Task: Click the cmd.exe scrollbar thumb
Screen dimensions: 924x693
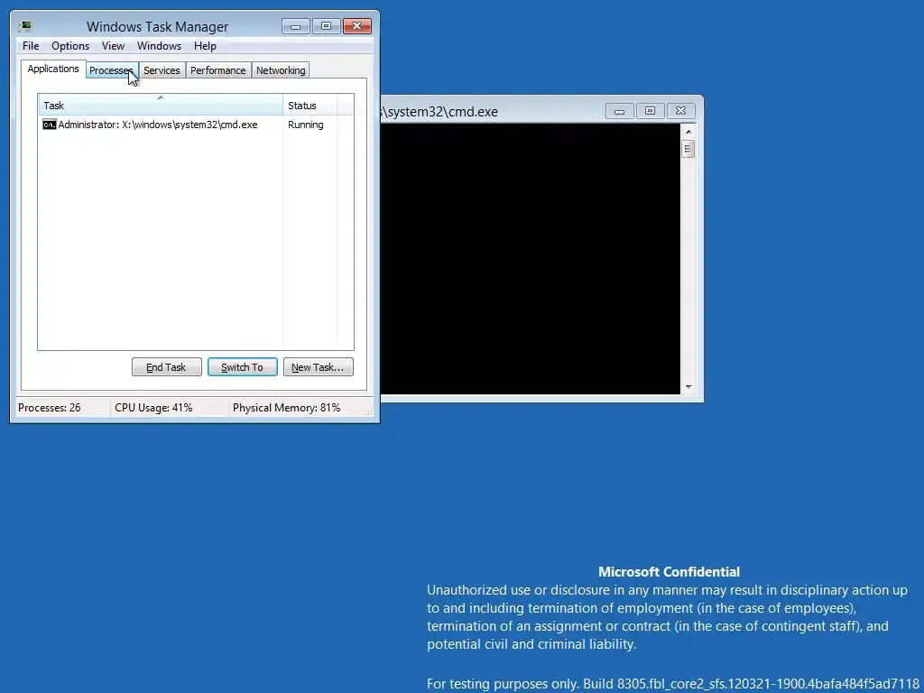Action: (688, 149)
